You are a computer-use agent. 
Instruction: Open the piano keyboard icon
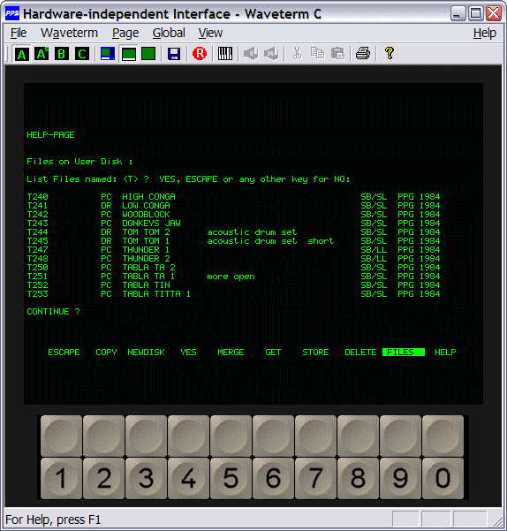[x=225, y=54]
